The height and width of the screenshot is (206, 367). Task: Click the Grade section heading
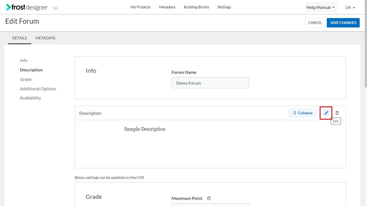coord(94,197)
